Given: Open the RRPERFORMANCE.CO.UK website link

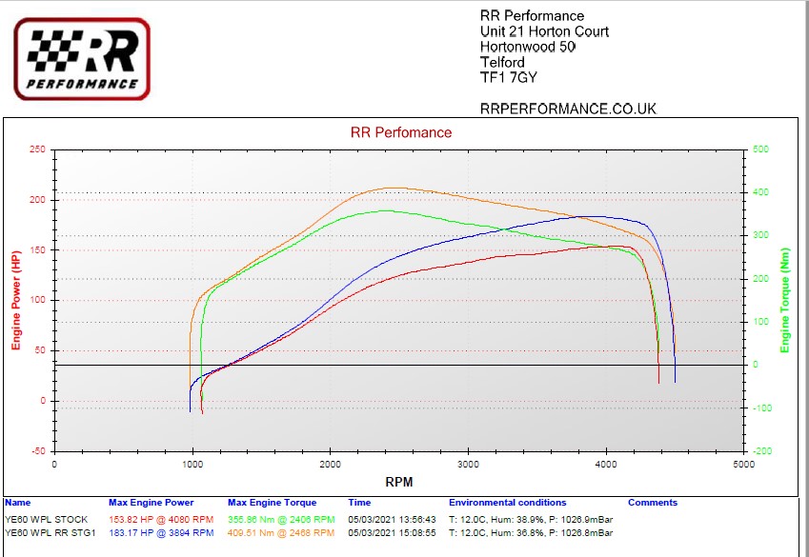Looking at the screenshot, I should point(568,109).
